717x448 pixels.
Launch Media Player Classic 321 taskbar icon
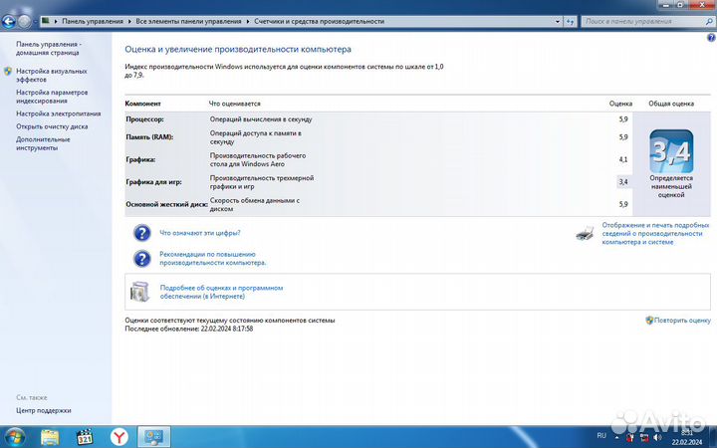point(85,437)
